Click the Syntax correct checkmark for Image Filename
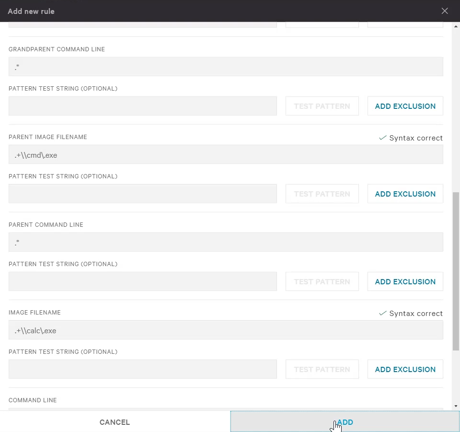Viewport: 460px width, 432px height. point(382,313)
